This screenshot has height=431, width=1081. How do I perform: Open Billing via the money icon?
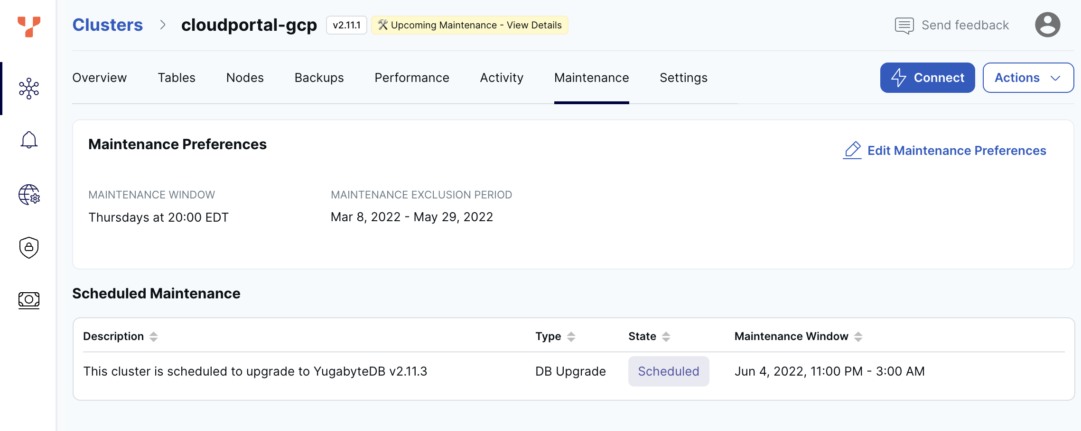click(x=28, y=300)
